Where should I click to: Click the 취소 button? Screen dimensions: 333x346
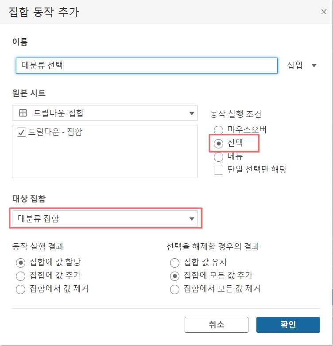(x=217, y=325)
